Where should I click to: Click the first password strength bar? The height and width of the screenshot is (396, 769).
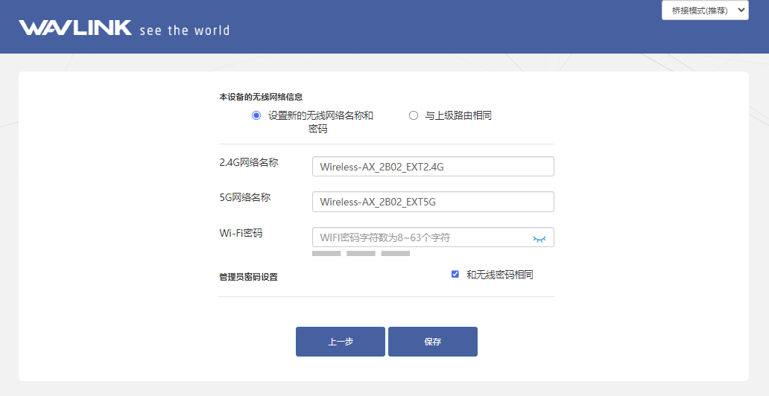pos(326,254)
